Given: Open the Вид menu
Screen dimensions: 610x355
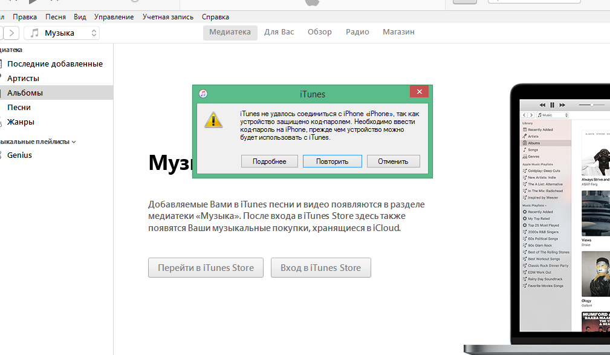Looking at the screenshot, I should point(80,17).
